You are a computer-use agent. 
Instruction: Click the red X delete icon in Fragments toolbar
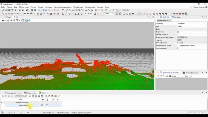[x=30, y=96]
